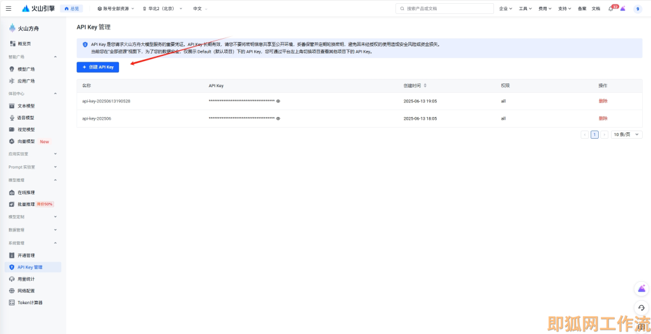Click the api-key-202506 name cell

[97, 118]
